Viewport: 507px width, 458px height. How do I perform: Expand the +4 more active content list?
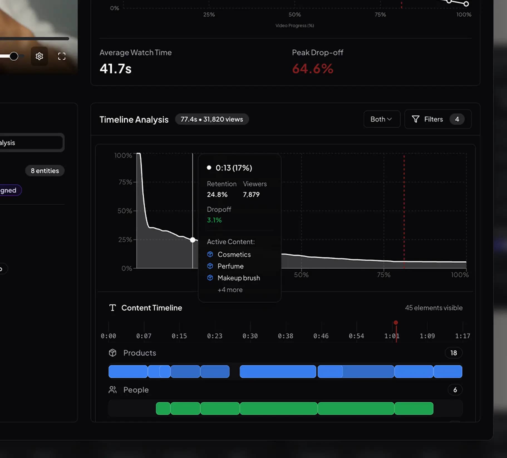click(x=230, y=289)
